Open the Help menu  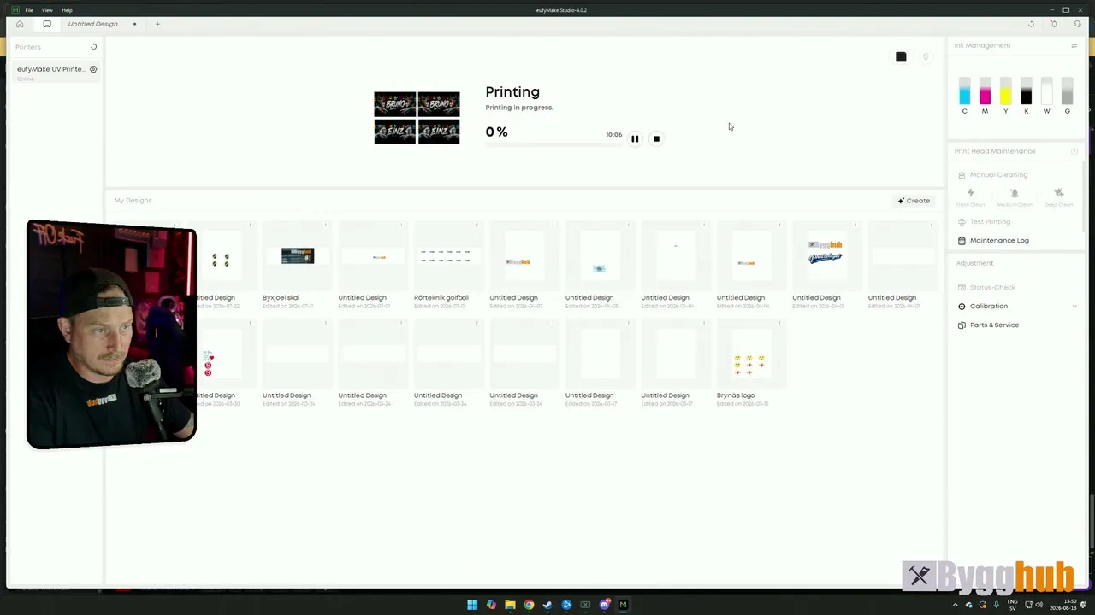(67, 10)
